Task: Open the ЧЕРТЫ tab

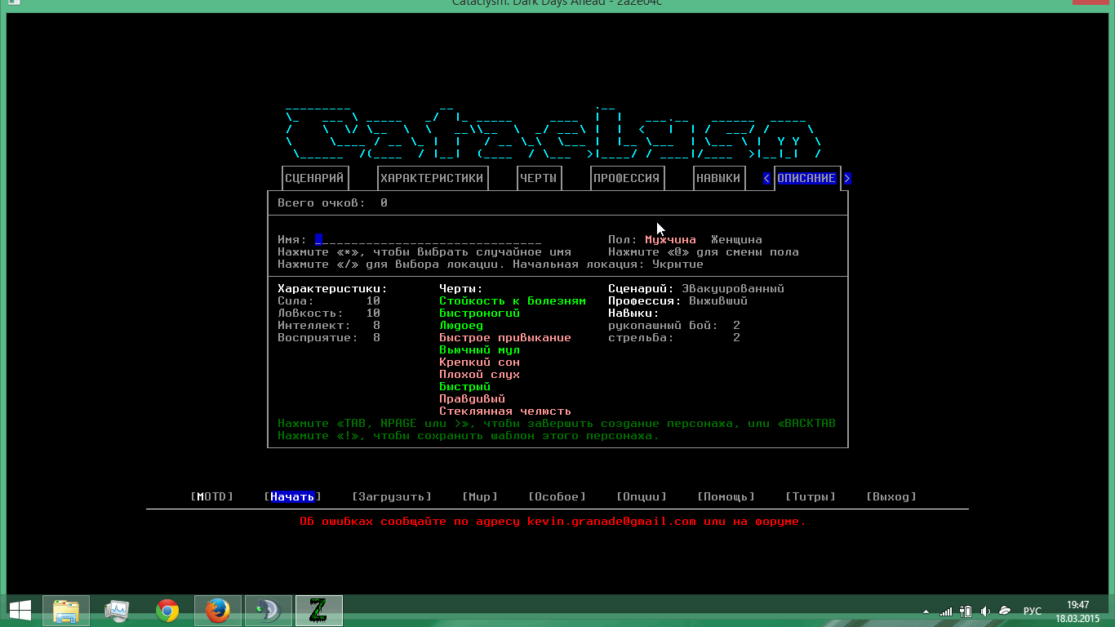Action: [x=540, y=178]
